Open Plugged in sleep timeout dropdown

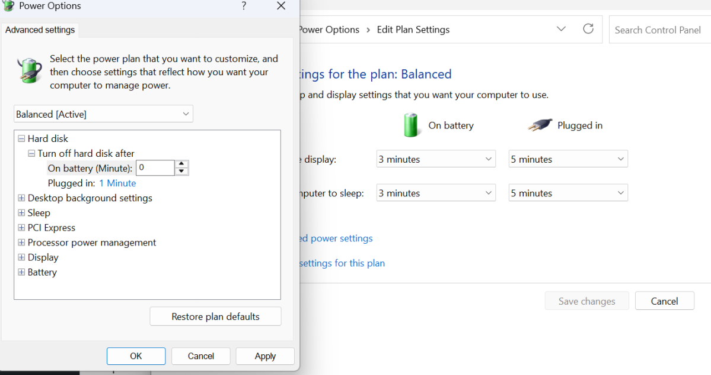click(568, 193)
